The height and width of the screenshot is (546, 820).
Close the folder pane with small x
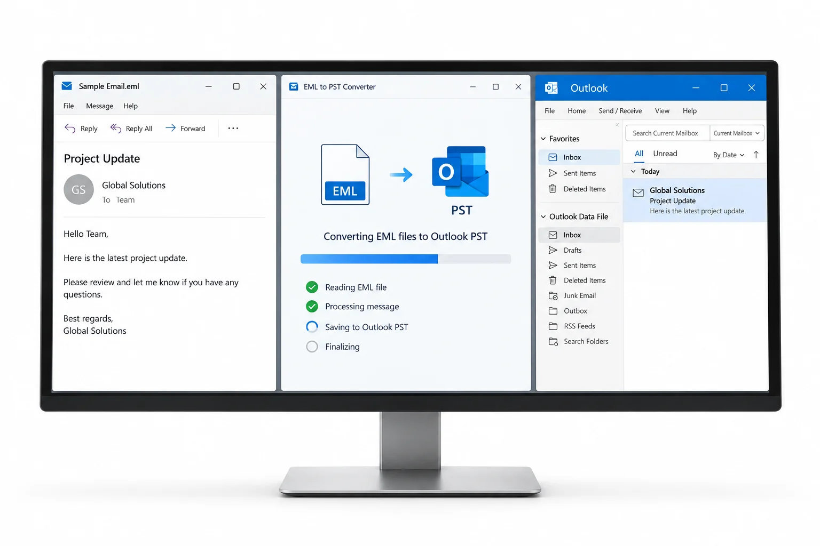[x=617, y=125]
